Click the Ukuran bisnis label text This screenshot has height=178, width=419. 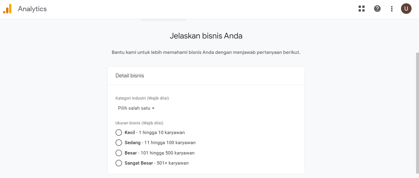(139, 123)
